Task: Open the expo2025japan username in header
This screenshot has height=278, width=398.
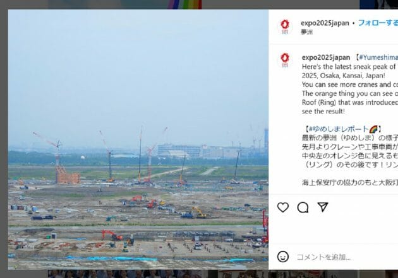Action: coord(325,23)
